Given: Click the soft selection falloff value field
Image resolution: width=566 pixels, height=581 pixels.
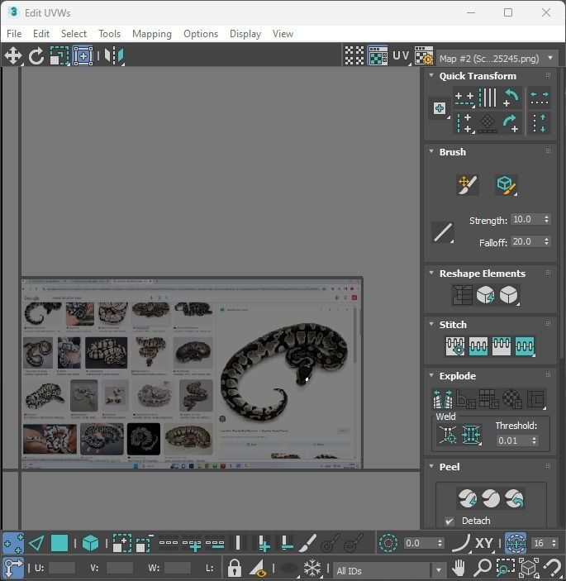Looking at the screenshot, I should pyautogui.click(x=419, y=543).
